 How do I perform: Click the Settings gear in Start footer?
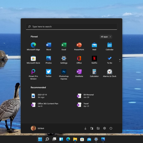105,128
